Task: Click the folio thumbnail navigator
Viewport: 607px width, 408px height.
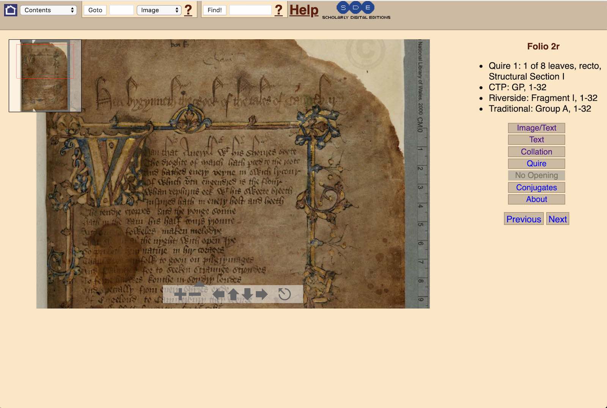Action: [x=45, y=76]
